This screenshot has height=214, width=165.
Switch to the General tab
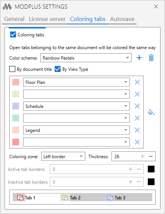tap(14, 19)
